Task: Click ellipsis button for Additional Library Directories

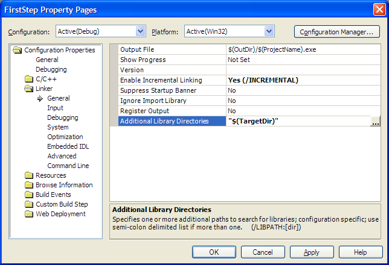Action: click(x=376, y=122)
